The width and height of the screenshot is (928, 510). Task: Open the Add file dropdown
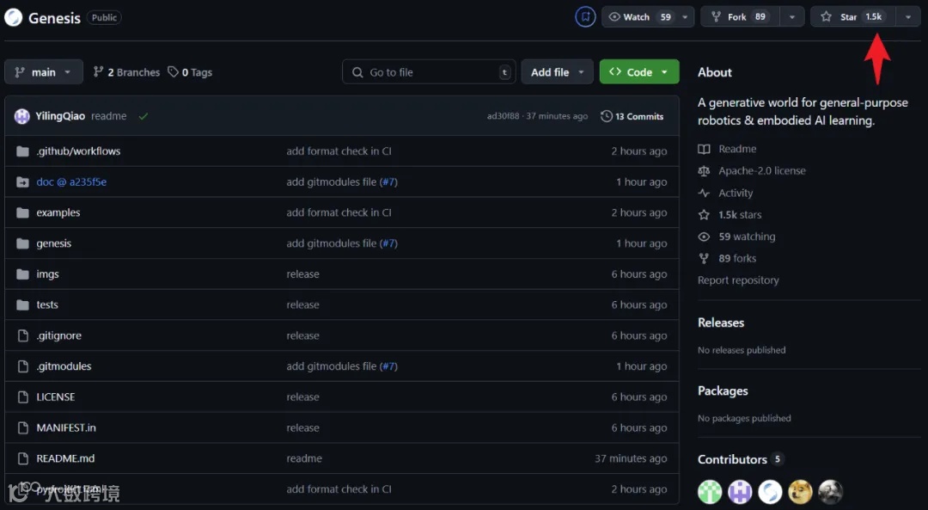pyautogui.click(x=557, y=72)
